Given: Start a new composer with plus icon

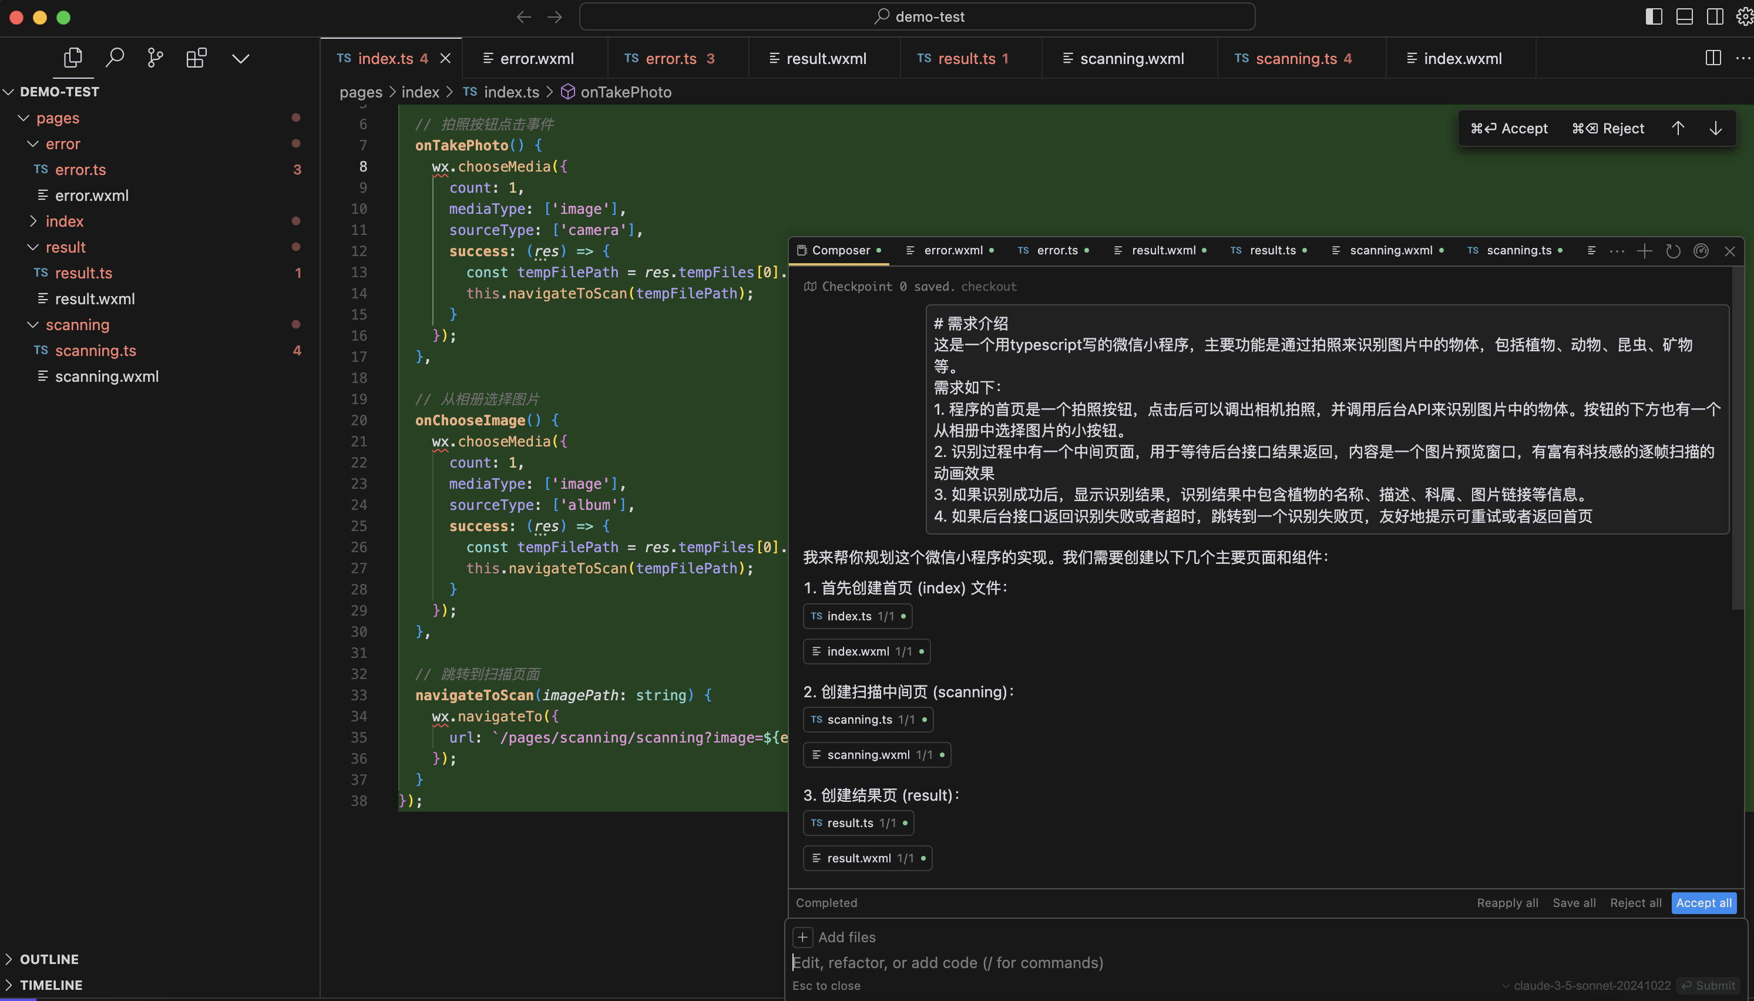Looking at the screenshot, I should pyautogui.click(x=1644, y=251).
